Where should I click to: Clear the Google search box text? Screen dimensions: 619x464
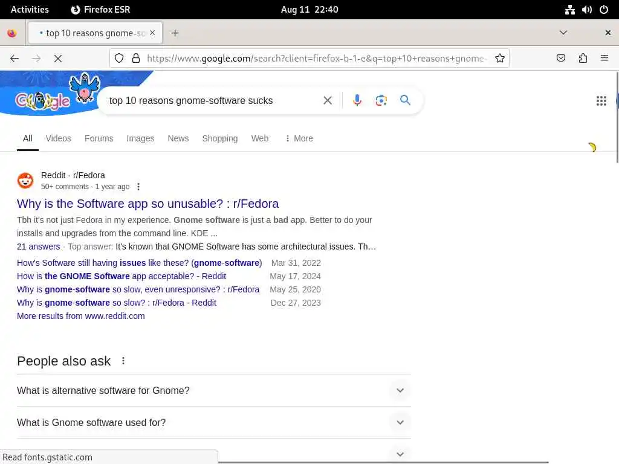(328, 101)
